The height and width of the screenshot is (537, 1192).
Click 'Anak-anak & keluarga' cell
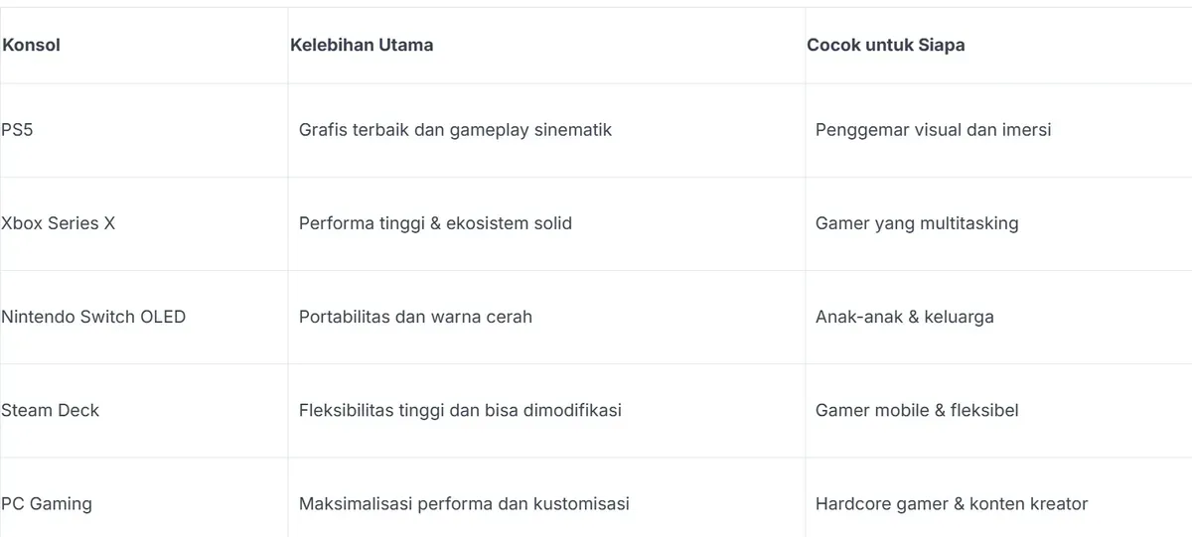tap(998, 317)
